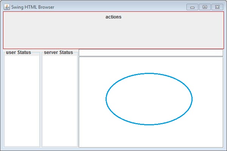The image size is (227, 151).
Task: Click the URL text field above browser pane
Action: (151, 53)
